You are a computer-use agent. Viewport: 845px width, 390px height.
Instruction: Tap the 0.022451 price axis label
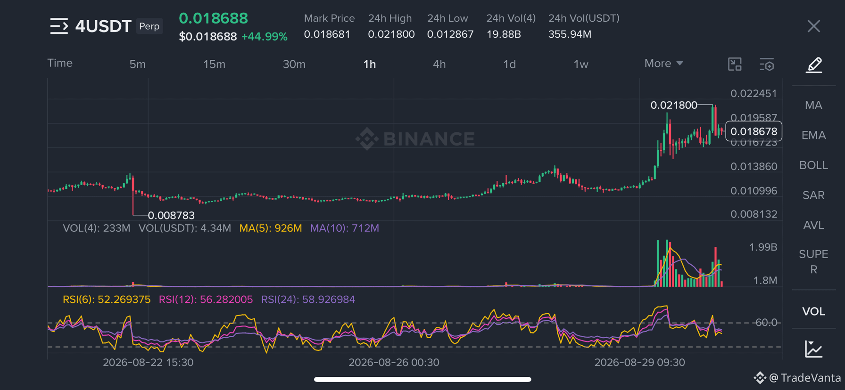pyautogui.click(x=753, y=94)
